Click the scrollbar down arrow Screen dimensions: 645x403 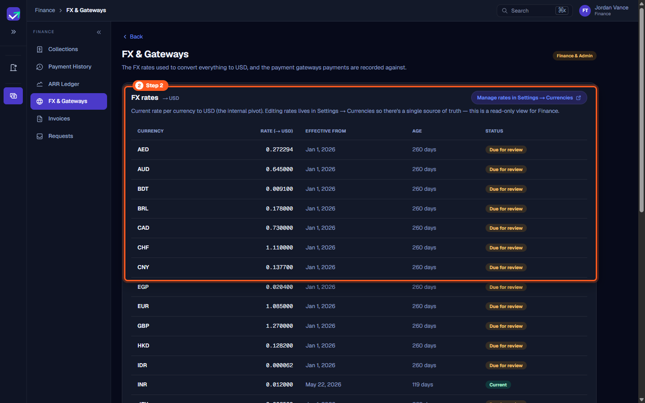tap(641, 399)
